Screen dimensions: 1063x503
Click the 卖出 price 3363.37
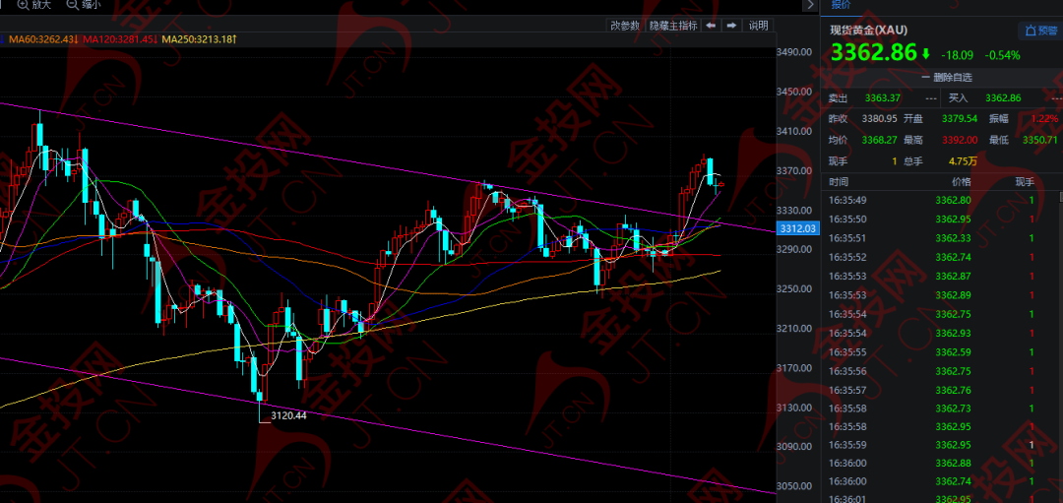[883, 98]
